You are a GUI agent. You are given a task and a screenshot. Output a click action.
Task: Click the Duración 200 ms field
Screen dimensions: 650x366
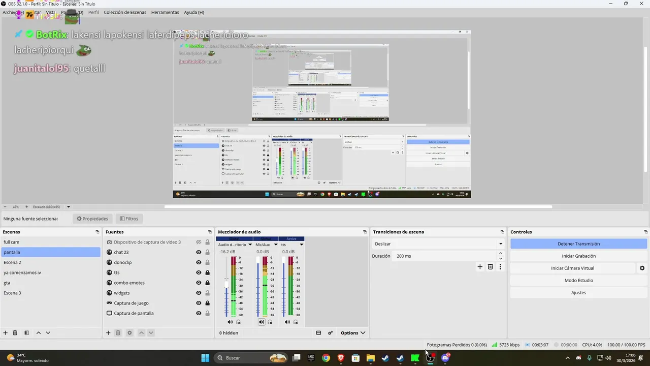[x=444, y=256]
